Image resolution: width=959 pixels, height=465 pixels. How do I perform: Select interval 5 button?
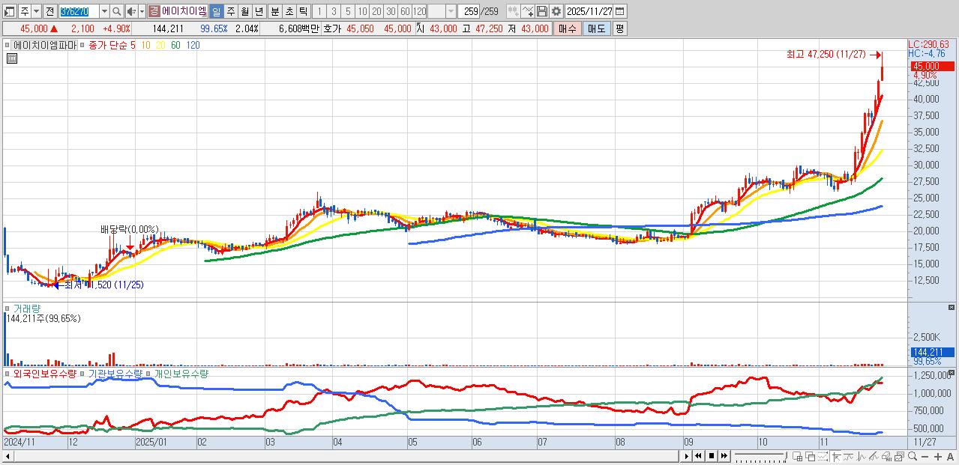(347, 11)
